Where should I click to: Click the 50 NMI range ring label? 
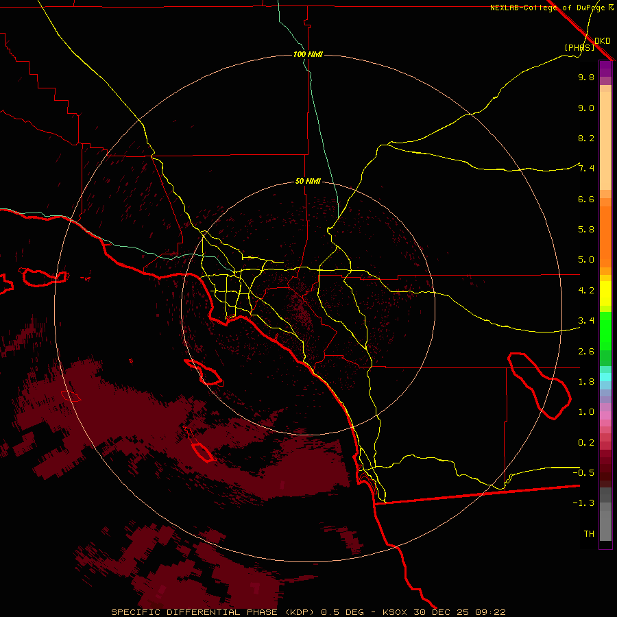(308, 181)
